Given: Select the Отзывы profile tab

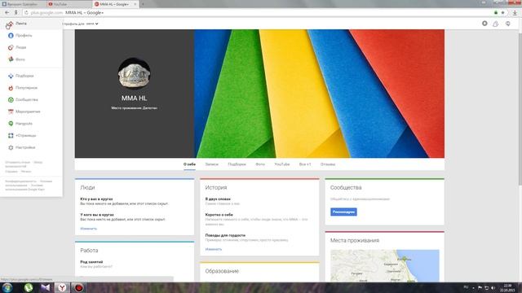Looking at the screenshot, I should click(328, 164).
